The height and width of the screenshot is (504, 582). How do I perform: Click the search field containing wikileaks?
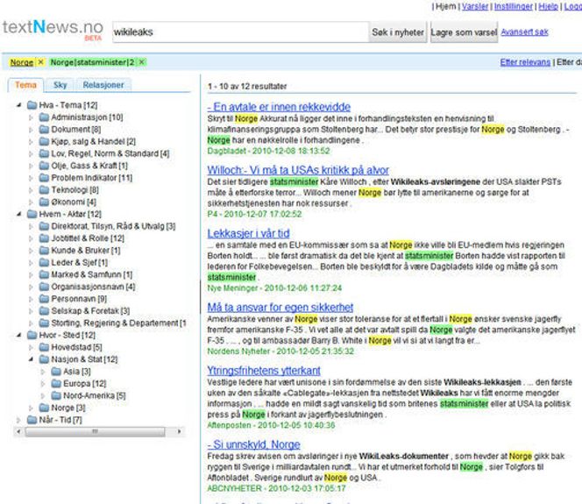240,32
